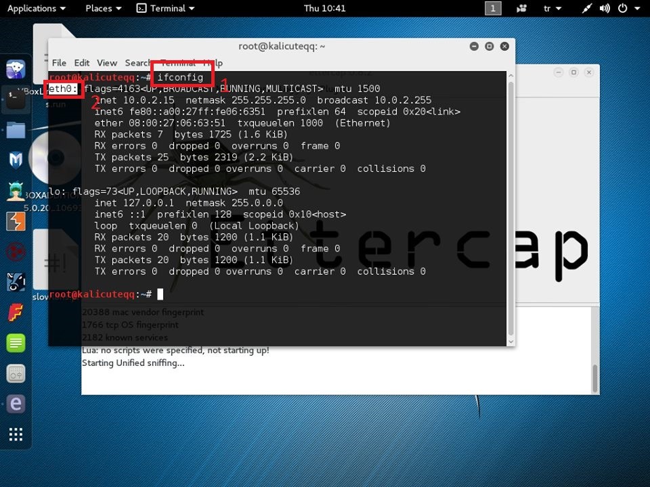Select the CD disc icon on the desktop
Image resolution: width=650 pixels, height=487 pixels.
(56, 158)
